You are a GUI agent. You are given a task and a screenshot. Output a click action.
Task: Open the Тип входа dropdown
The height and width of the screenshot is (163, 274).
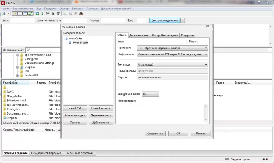(172, 65)
